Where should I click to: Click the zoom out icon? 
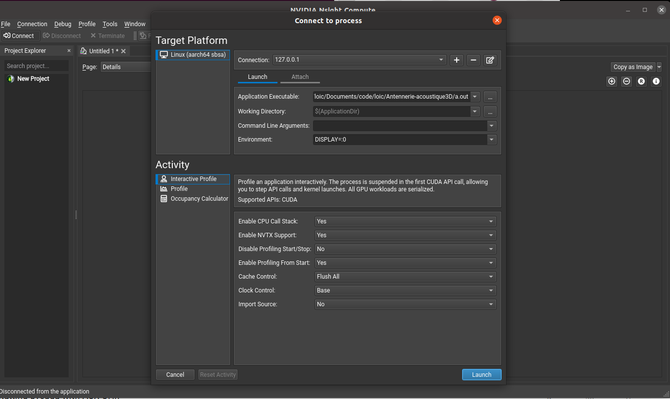[627, 81]
